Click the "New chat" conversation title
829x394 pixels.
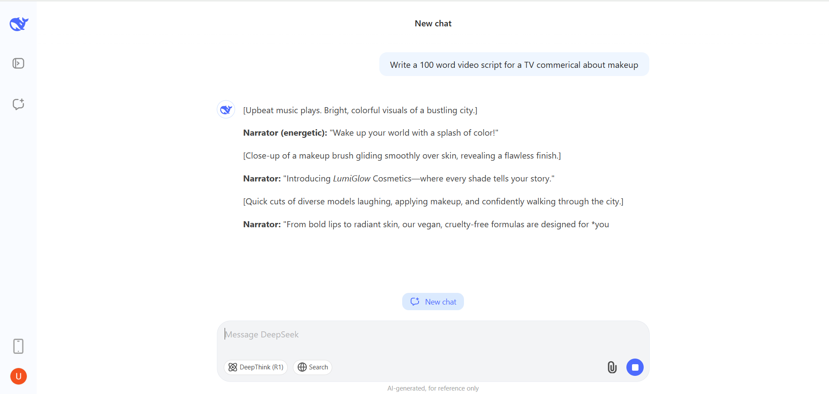pyautogui.click(x=433, y=23)
